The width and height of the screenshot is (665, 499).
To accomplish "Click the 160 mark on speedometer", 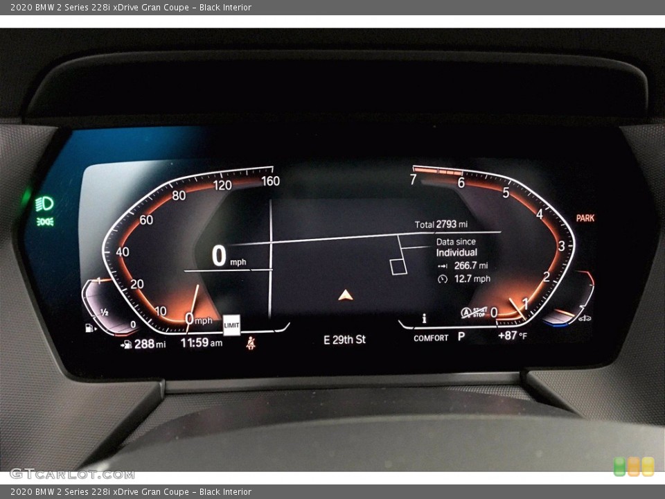I will click(x=271, y=181).
